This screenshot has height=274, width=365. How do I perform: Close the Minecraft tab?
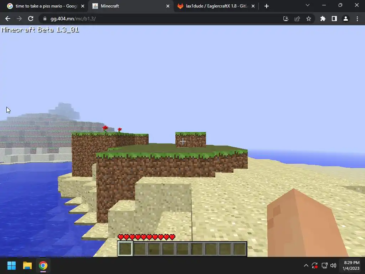[x=168, y=6]
